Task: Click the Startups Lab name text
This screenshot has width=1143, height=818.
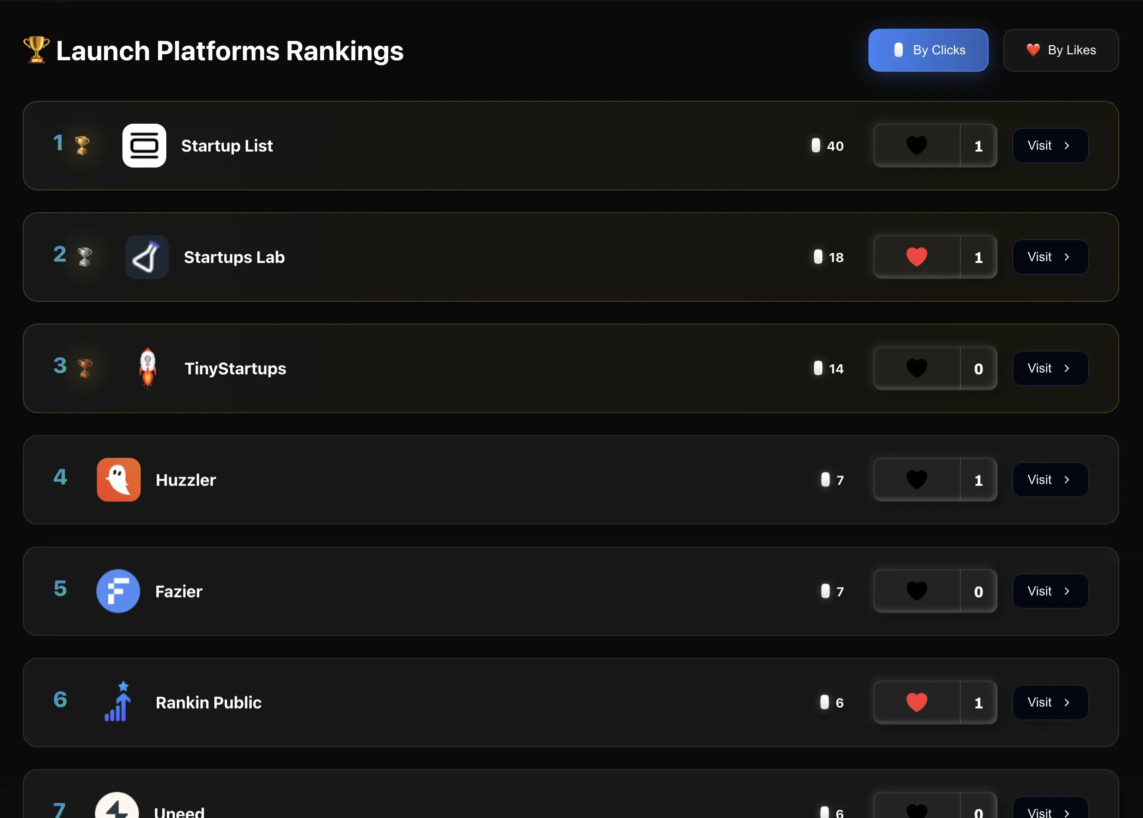Action: pyautogui.click(x=234, y=257)
